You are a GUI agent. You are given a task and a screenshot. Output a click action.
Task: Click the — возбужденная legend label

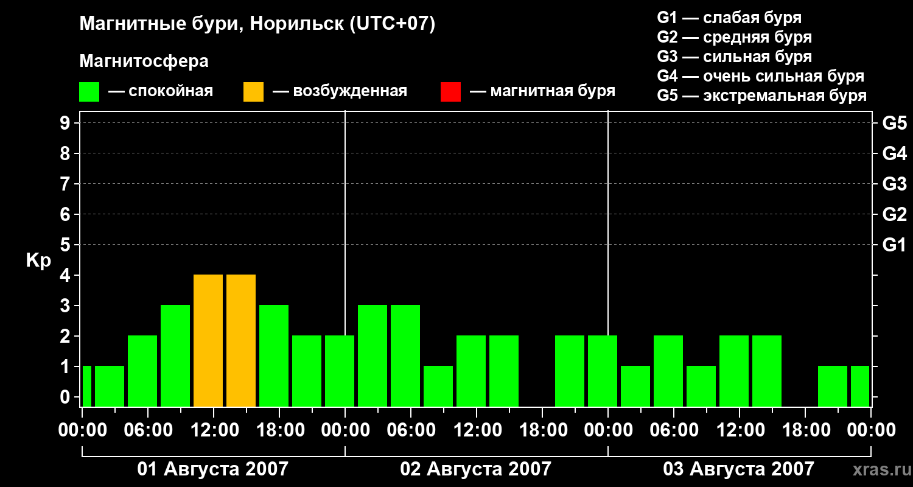point(340,91)
